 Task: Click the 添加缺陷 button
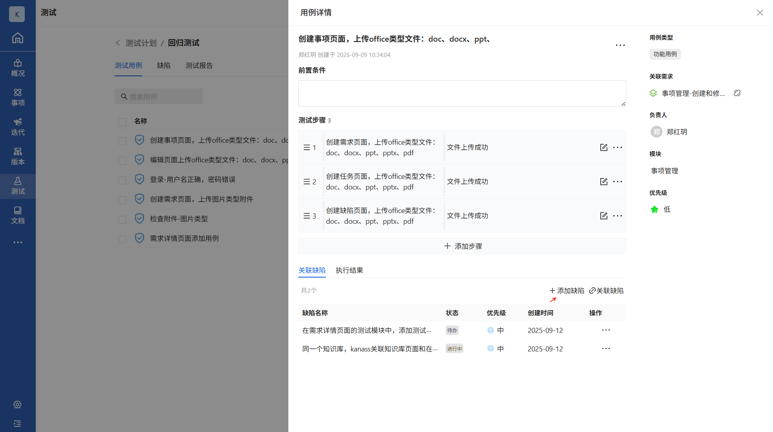pos(567,291)
